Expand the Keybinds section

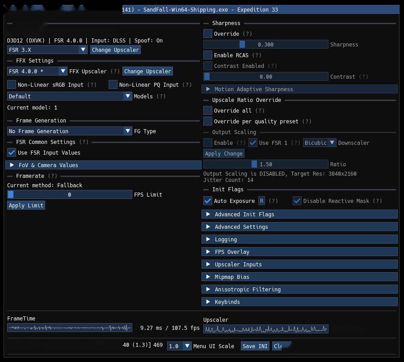click(300, 302)
